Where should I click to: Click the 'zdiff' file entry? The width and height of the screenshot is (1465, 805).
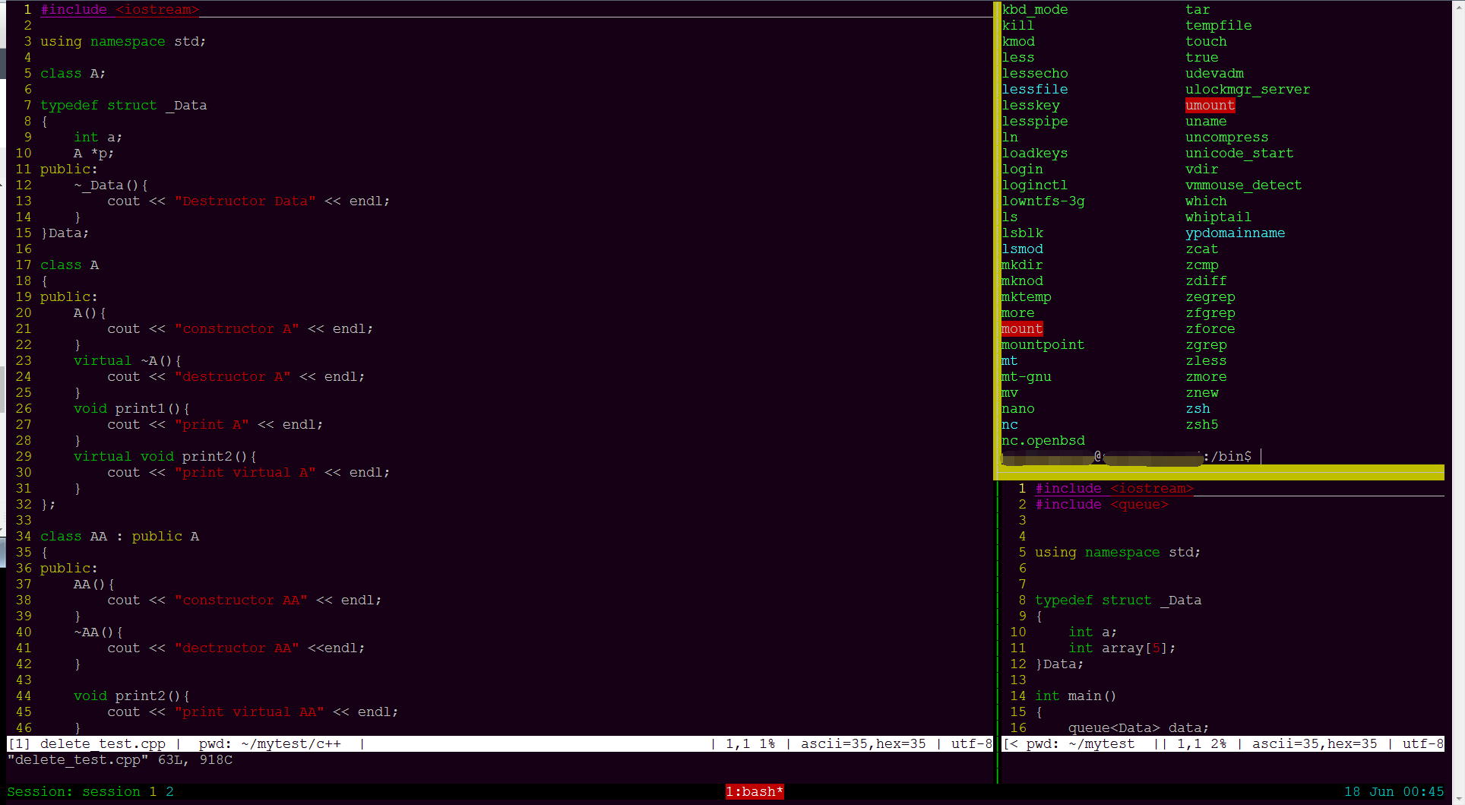tap(1206, 280)
